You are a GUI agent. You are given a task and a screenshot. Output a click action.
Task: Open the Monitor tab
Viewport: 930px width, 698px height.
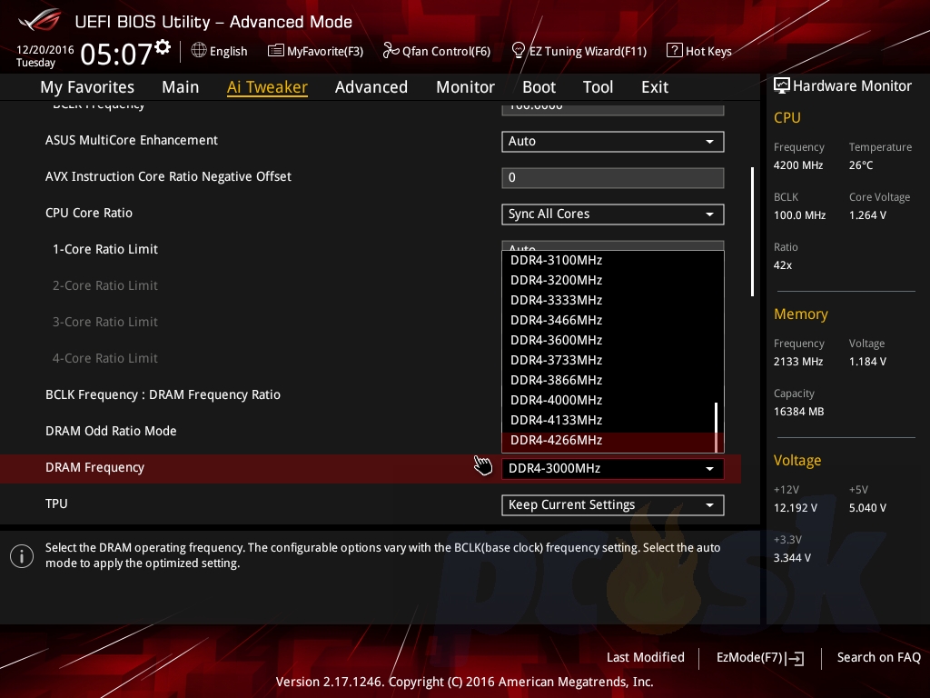pos(466,87)
